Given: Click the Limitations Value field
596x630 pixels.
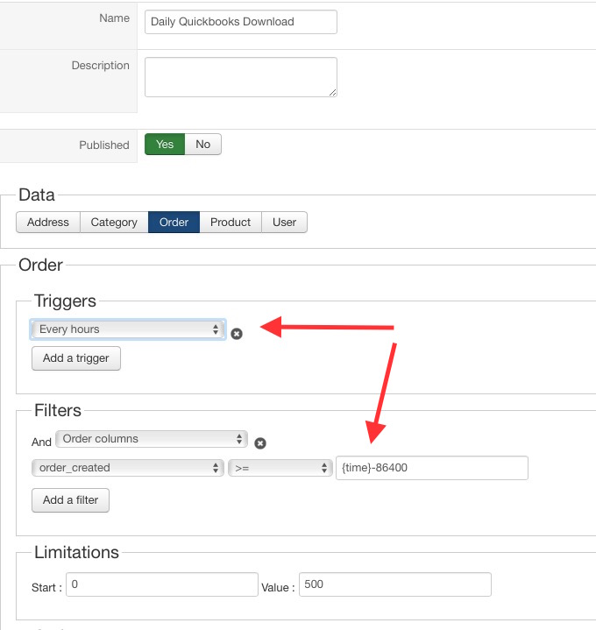Looking at the screenshot, I should point(394,584).
